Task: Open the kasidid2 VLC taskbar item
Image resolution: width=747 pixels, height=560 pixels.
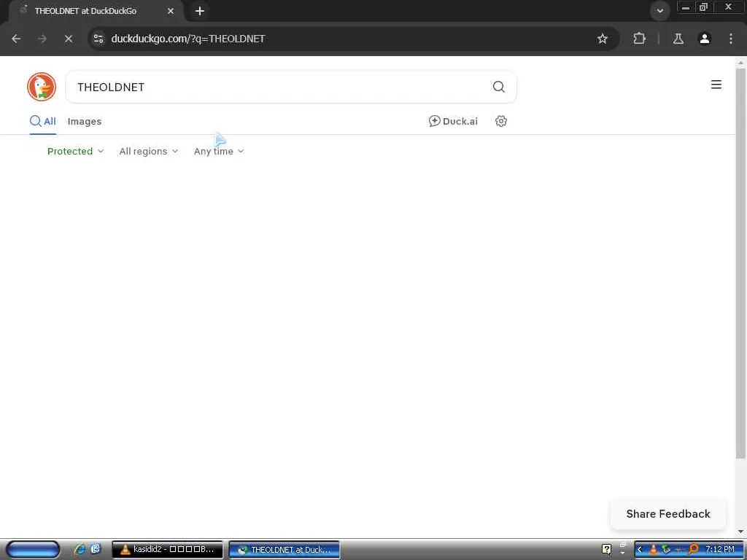Action: click(167, 550)
